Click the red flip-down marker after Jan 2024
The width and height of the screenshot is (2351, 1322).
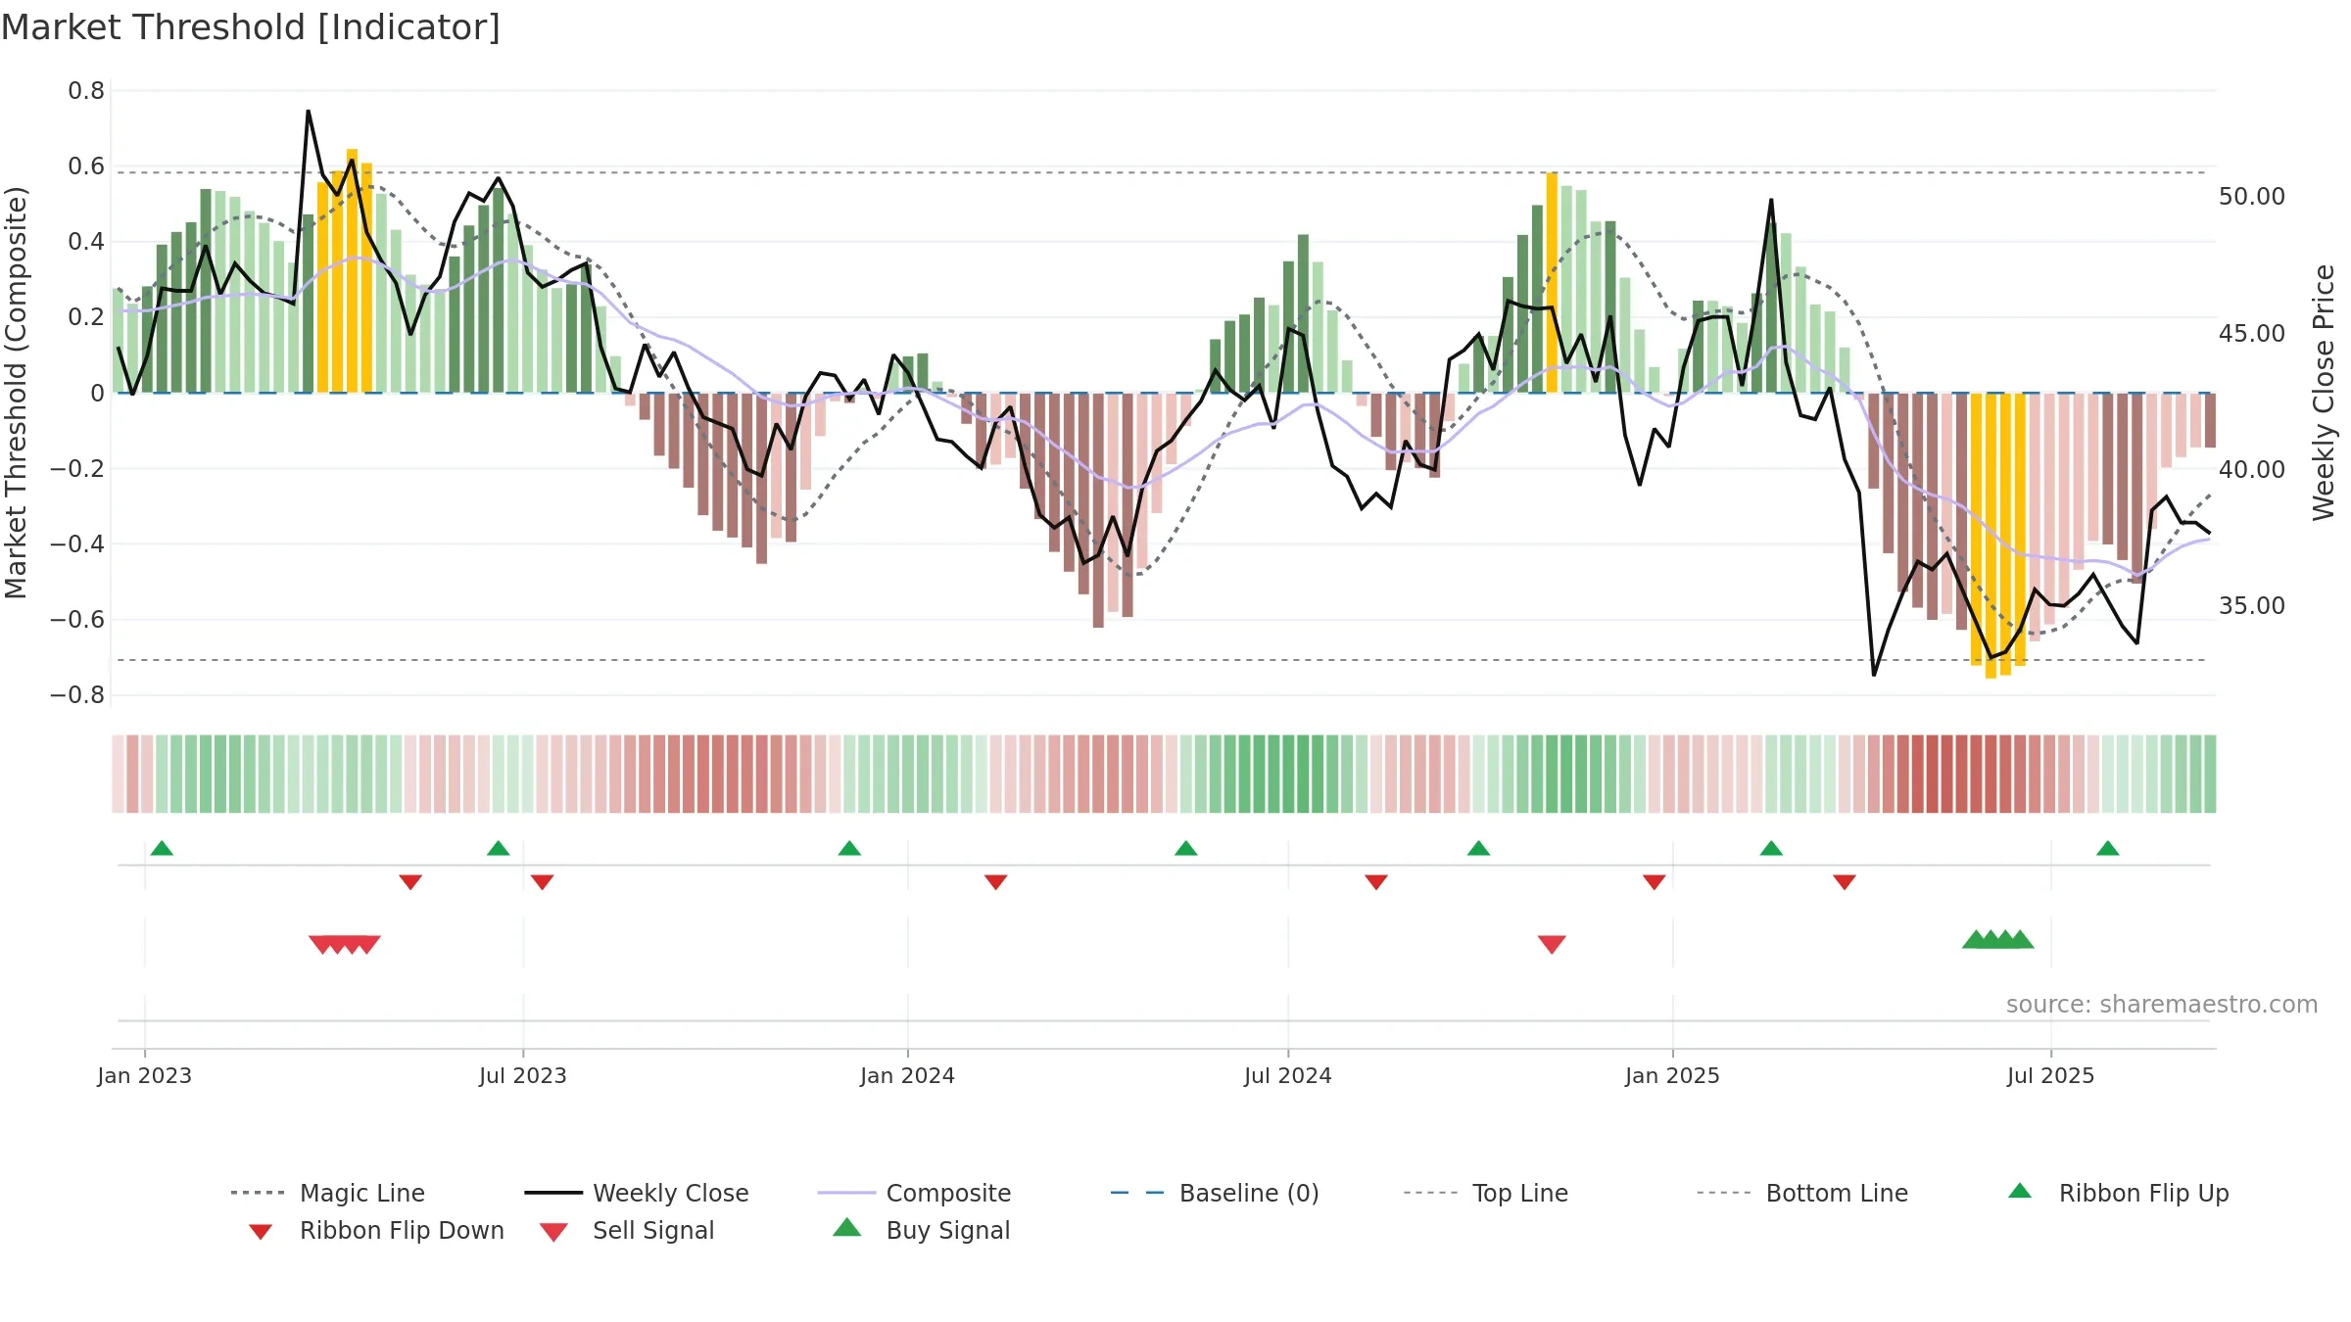tap(996, 882)
